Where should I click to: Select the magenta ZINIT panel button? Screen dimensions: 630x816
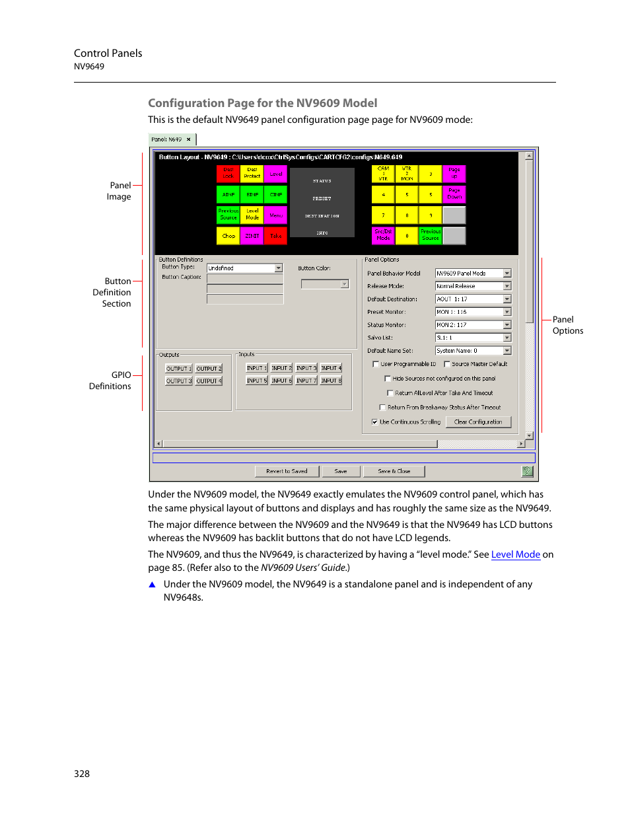(x=252, y=236)
